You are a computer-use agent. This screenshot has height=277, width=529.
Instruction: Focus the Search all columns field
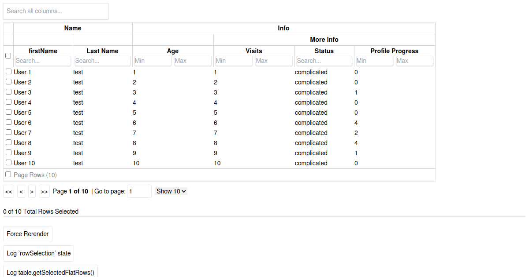pos(56,11)
